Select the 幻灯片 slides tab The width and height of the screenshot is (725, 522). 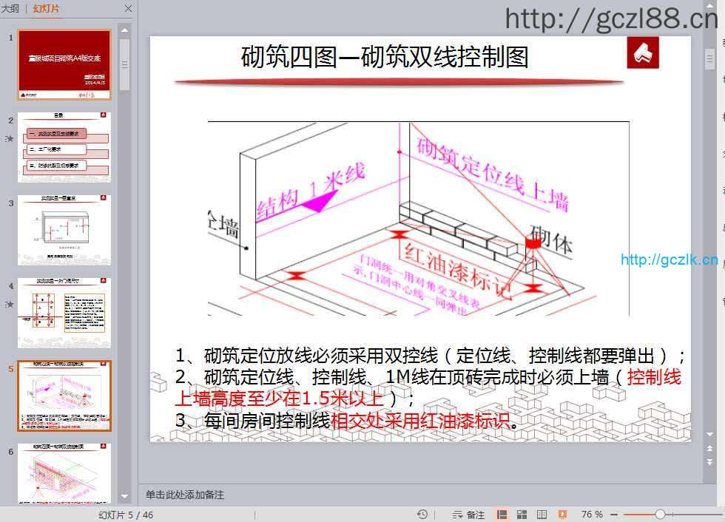(47, 9)
